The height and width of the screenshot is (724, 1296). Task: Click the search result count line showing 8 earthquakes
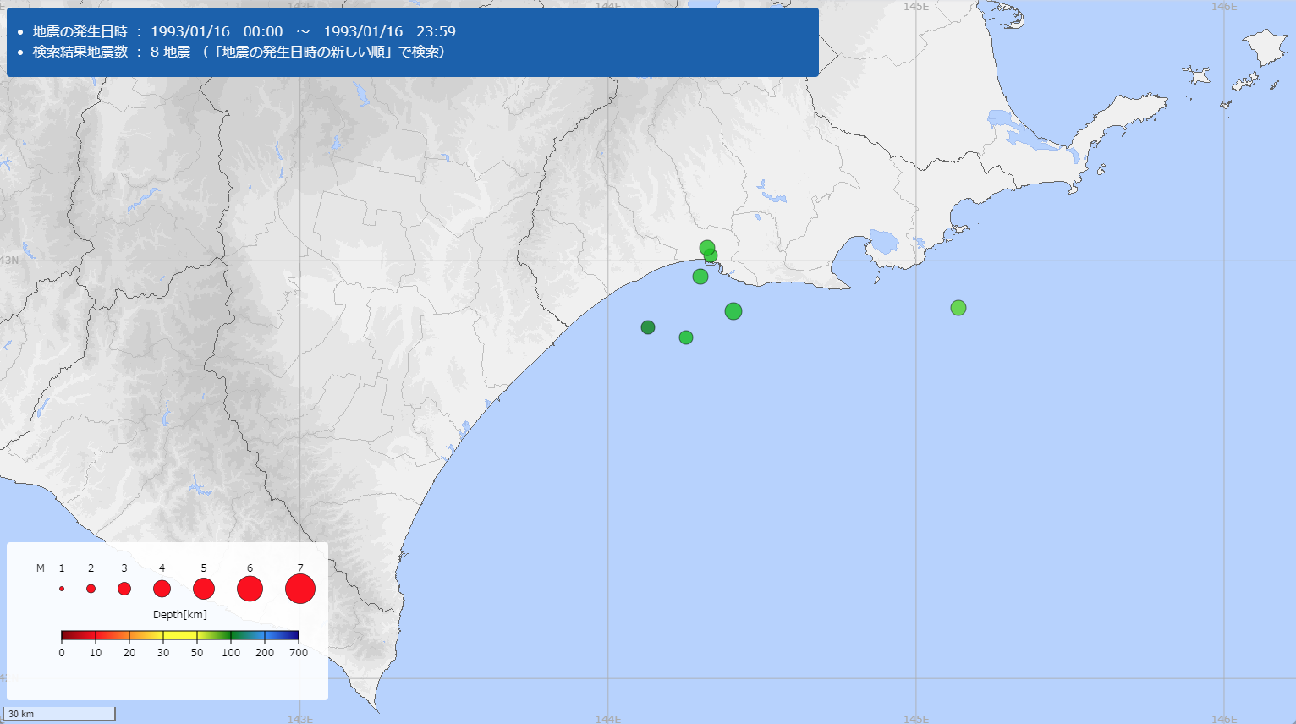[239, 52]
